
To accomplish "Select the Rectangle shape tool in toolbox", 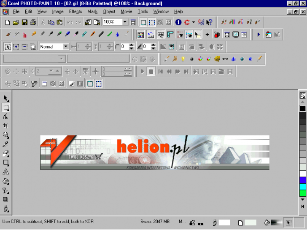I will click(6, 163).
